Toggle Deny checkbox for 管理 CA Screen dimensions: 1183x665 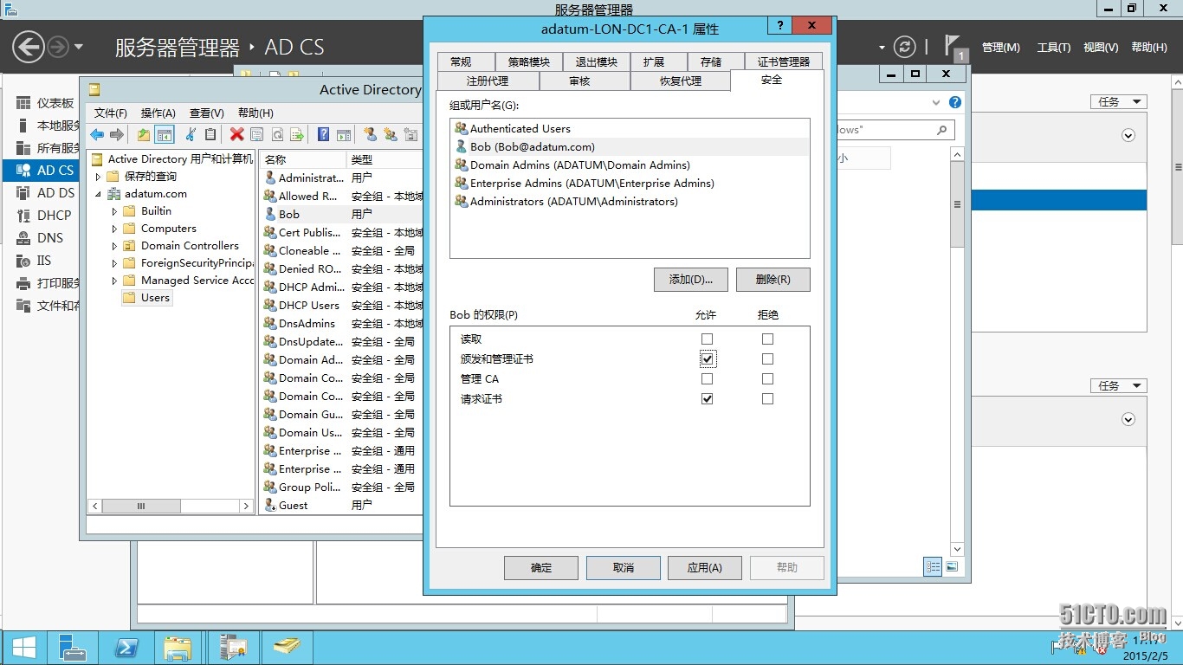(x=767, y=379)
